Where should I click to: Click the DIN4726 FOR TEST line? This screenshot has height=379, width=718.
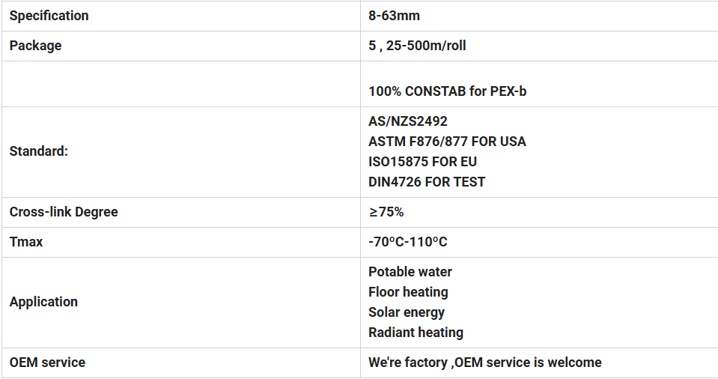tap(427, 182)
